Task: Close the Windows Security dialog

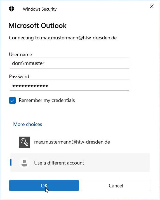Action: click(152, 6)
